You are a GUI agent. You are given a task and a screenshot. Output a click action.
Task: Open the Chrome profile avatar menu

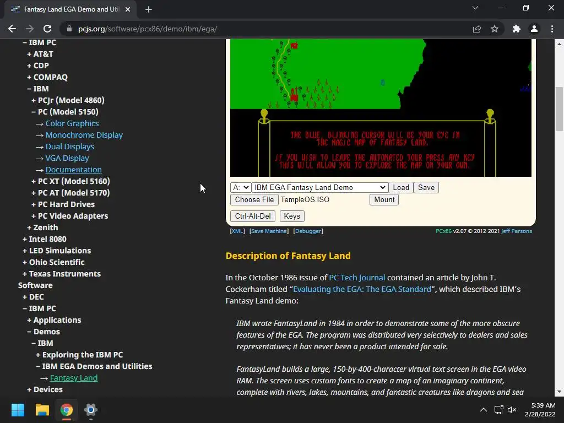click(x=534, y=29)
